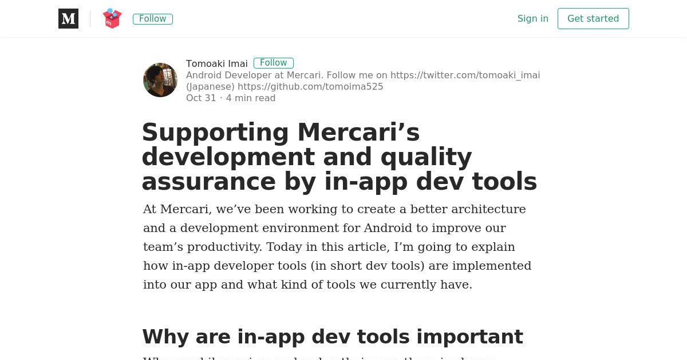This screenshot has height=360, width=687.
Task: Click the 'Why are in-app dev tools important' heading
Action: pos(333,337)
